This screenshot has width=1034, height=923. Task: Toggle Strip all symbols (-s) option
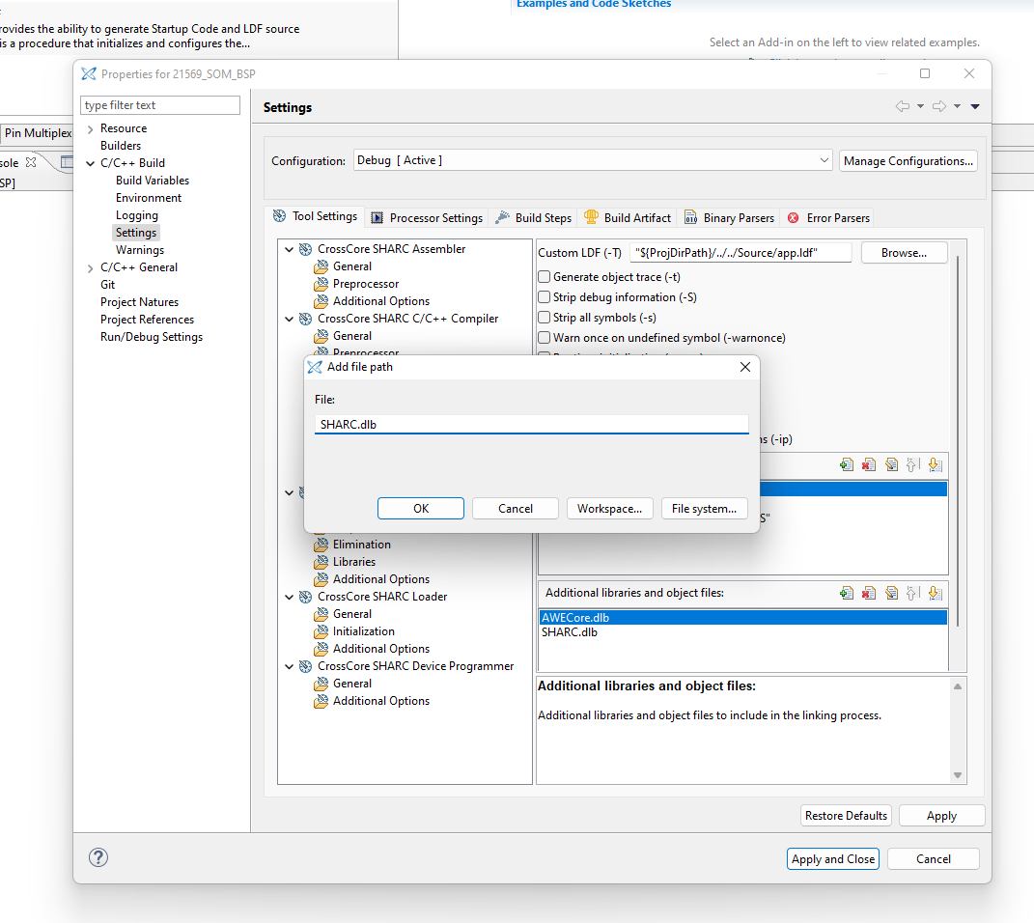pos(545,318)
